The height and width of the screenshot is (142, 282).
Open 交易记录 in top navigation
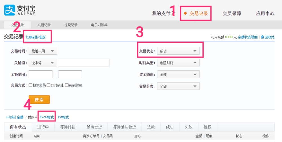(199, 13)
